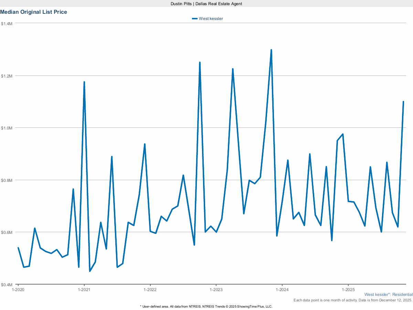Click the West kessler*: Residential footer label
Viewport: 413px width, 310px height.
click(x=388, y=294)
